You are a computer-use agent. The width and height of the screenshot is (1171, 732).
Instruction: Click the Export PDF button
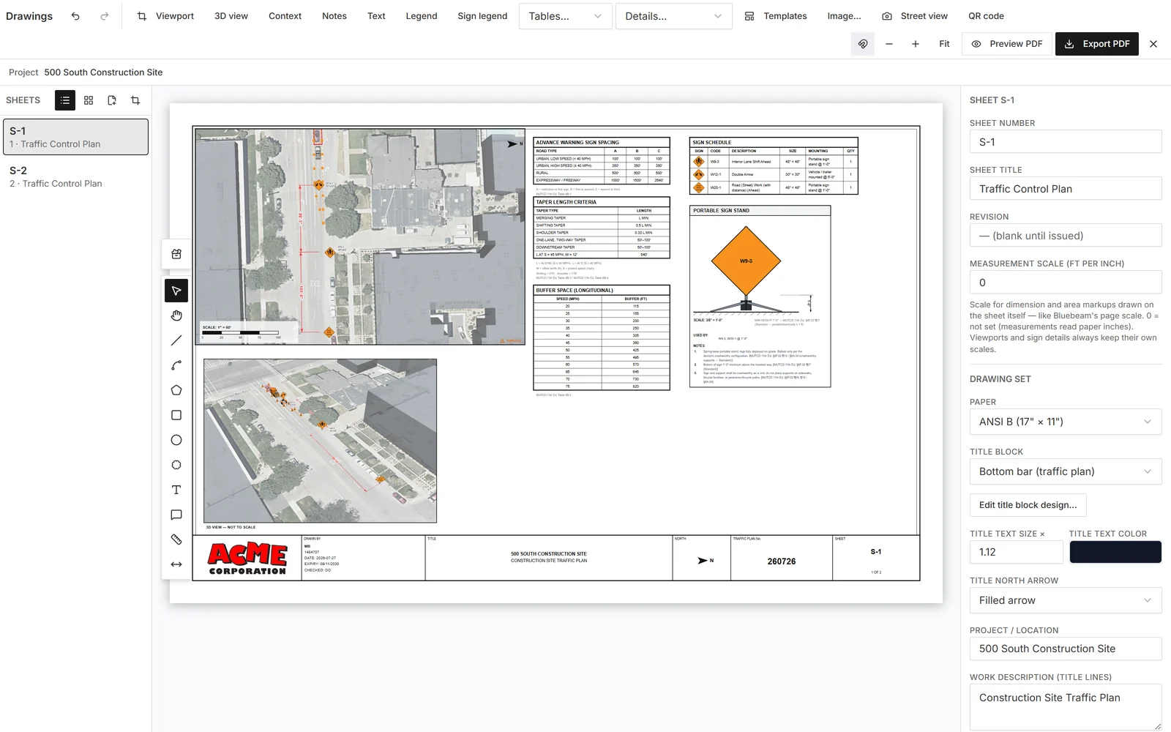tap(1097, 44)
